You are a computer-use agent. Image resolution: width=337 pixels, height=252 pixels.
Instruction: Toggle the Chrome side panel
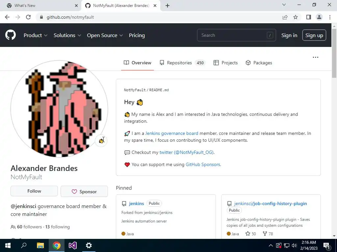pyautogui.click(x=309, y=17)
